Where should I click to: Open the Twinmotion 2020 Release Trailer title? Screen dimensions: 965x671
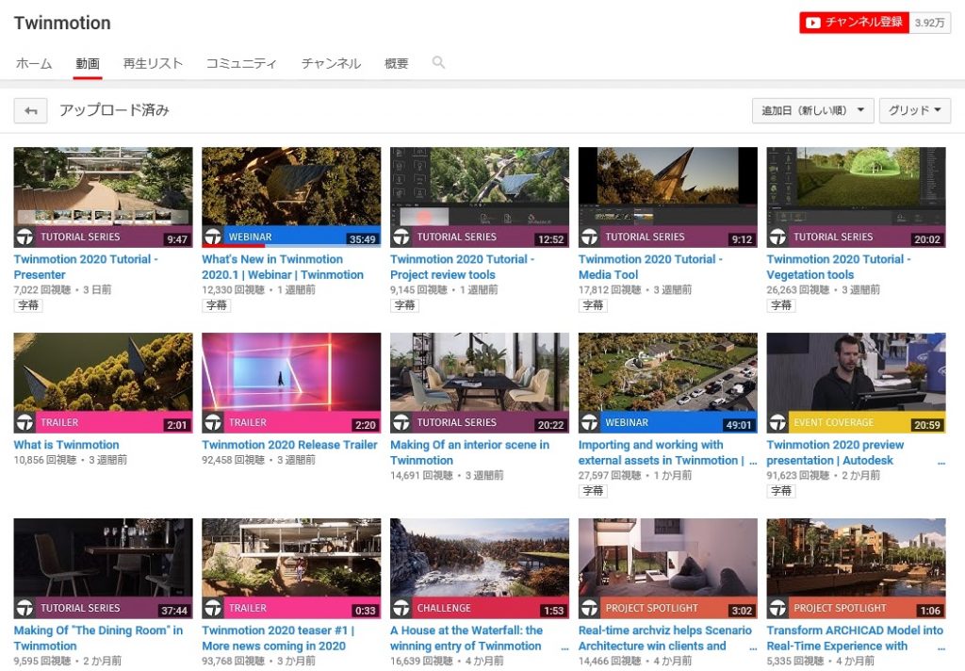point(289,445)
